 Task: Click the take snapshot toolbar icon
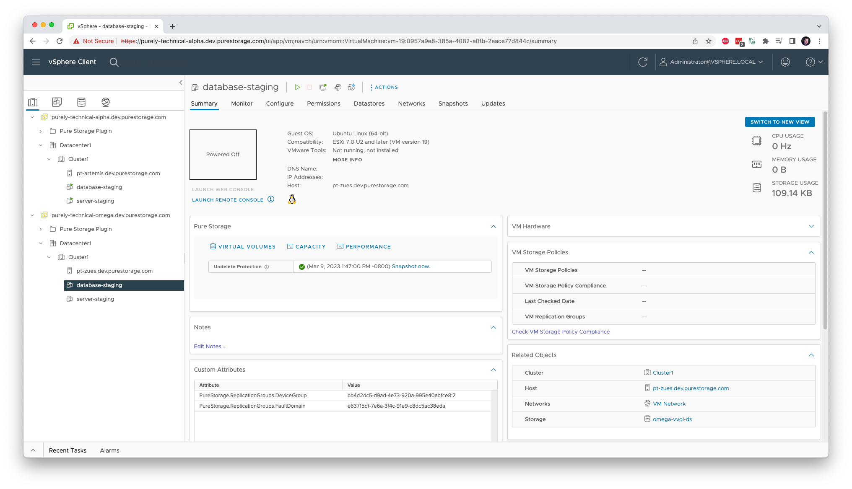tap(352, 87)
